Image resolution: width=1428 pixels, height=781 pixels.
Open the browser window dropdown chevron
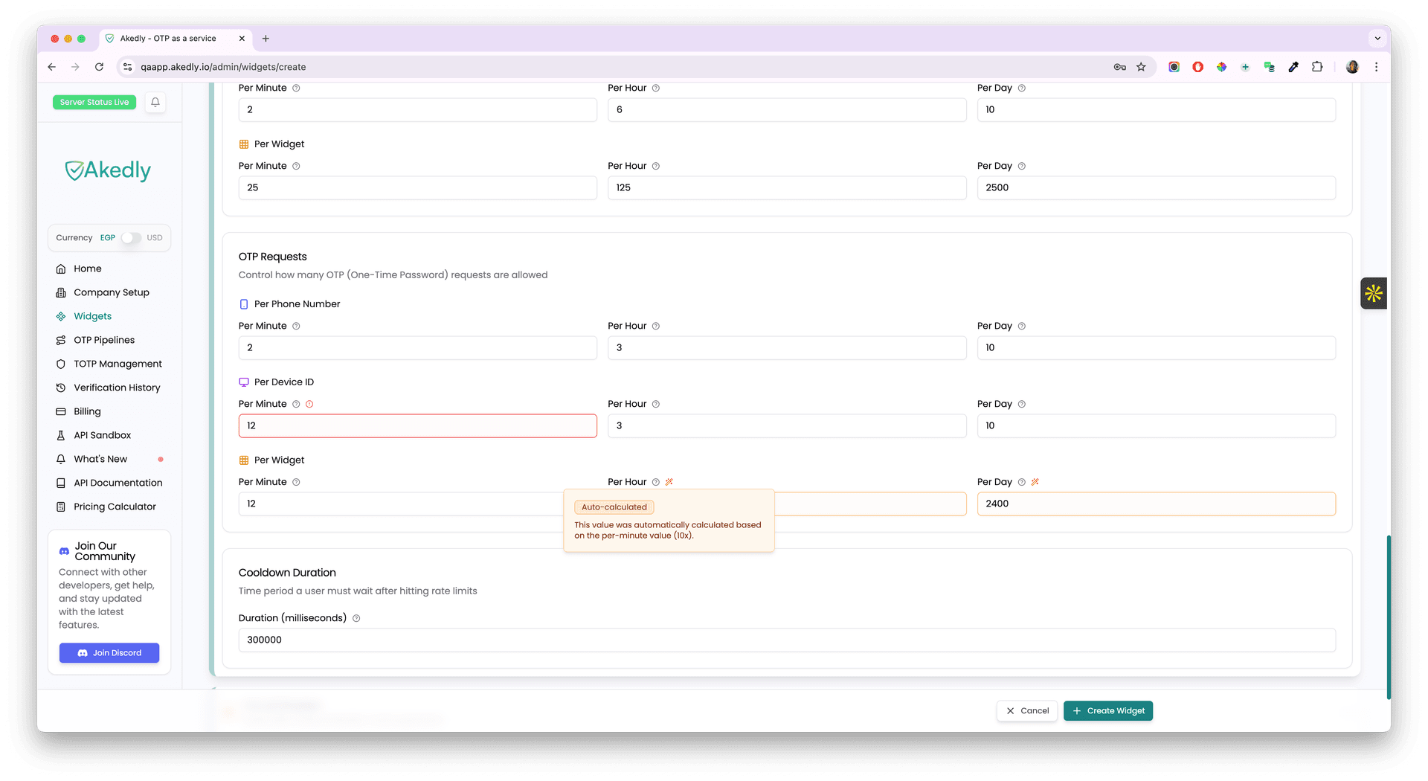[x=1377, y=38]
